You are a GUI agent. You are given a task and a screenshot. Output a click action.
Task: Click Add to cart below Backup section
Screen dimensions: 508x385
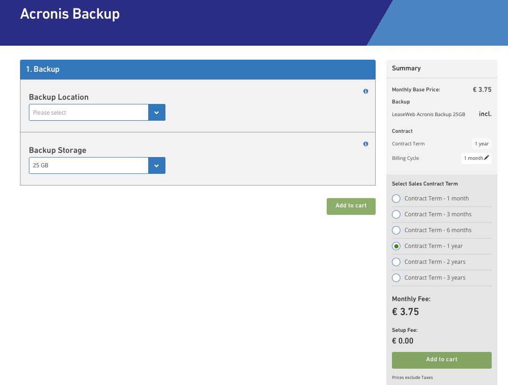[351, 206]
